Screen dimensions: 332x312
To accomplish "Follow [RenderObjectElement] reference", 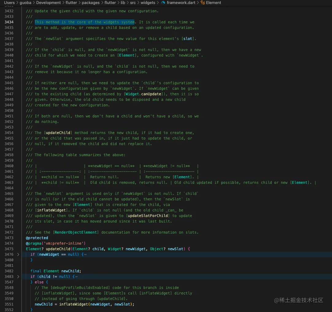I will 76,232.
